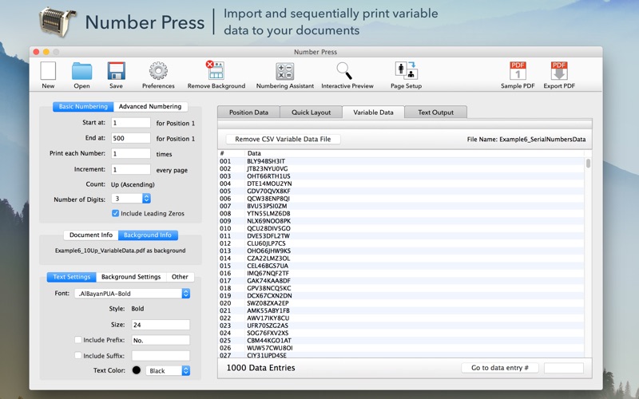Screen dimensions: 639x399
Task: Click the Data column header
Action: click(414, 153)
